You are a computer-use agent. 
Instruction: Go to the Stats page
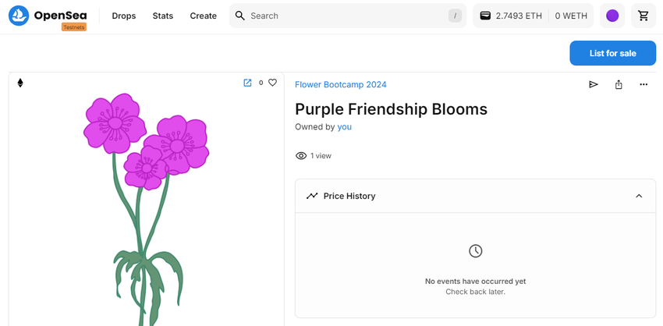pos(163,16)
